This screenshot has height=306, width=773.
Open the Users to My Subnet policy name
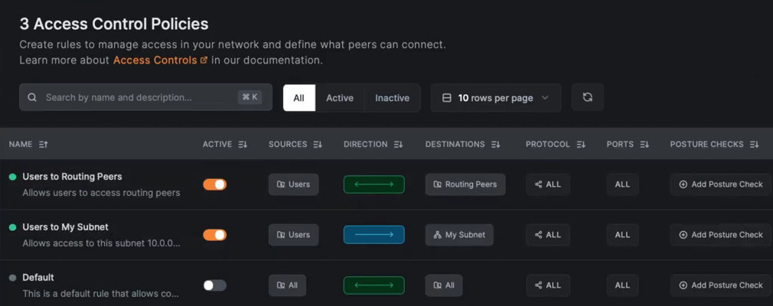[x=66, y=227]
